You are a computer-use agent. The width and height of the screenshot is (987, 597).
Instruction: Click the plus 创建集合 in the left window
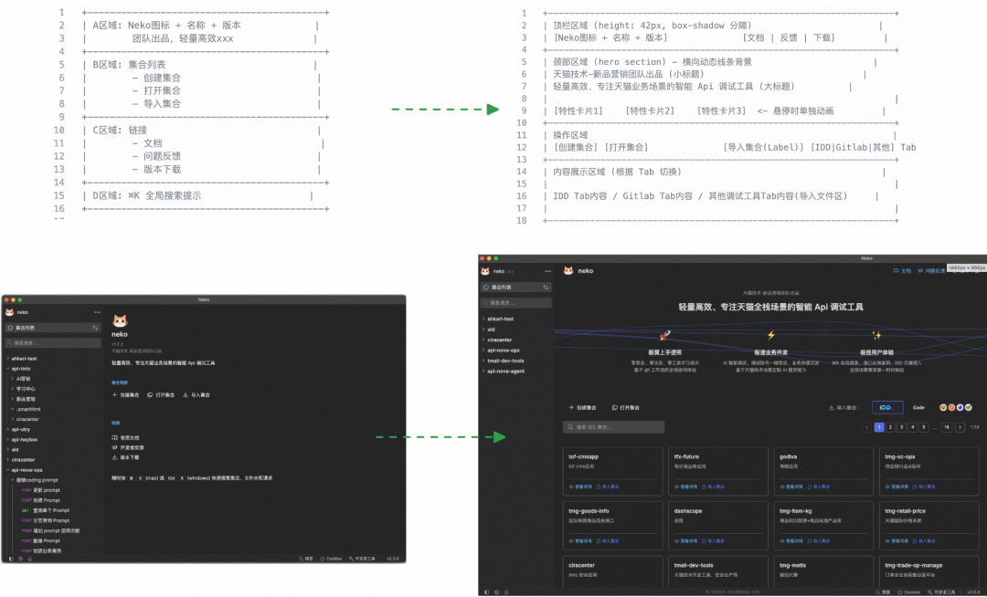(125, 395)
